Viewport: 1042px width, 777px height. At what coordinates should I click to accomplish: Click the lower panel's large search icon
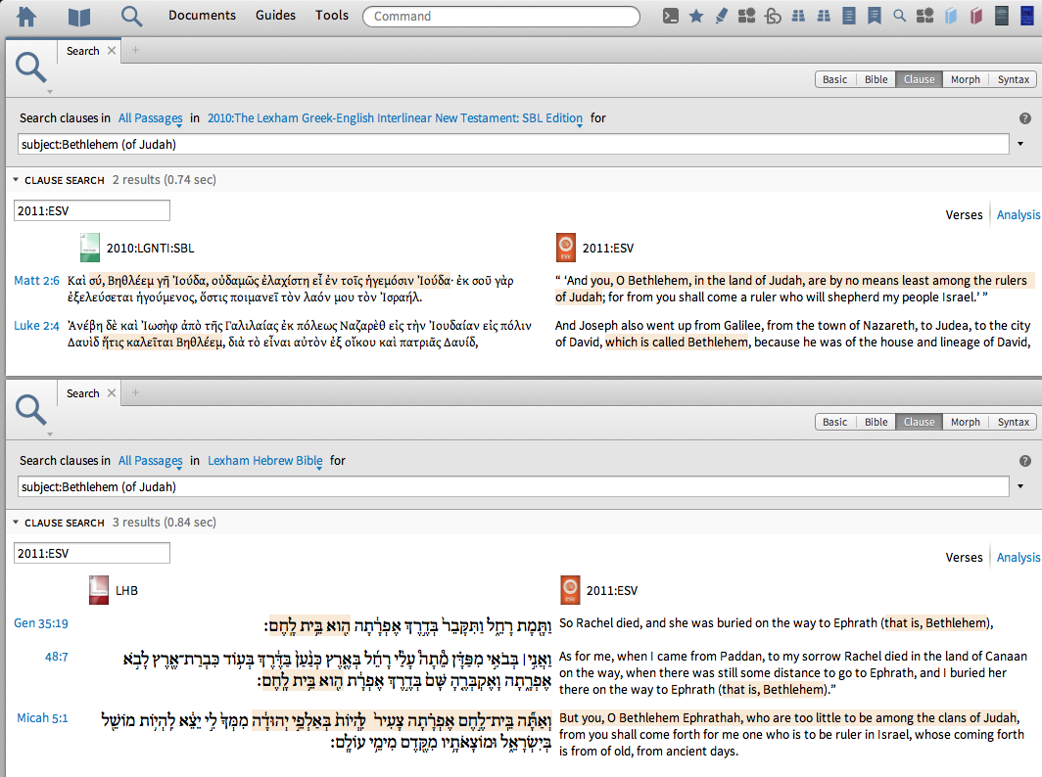pyautogui.click(x=30, y=410)
